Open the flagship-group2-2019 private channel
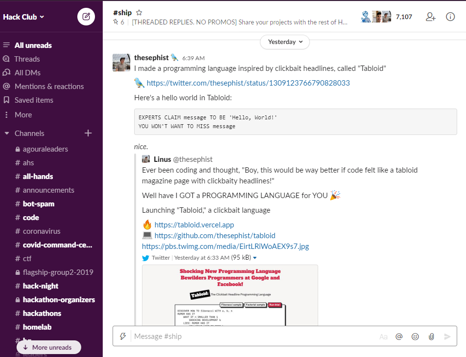 click(58, 272)
